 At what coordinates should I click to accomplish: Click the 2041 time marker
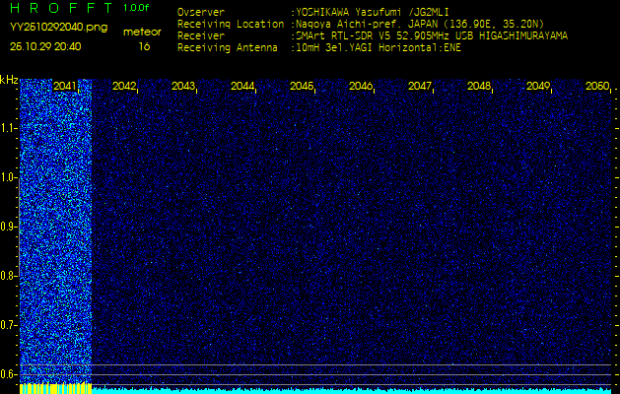click(x=65, y=87)
